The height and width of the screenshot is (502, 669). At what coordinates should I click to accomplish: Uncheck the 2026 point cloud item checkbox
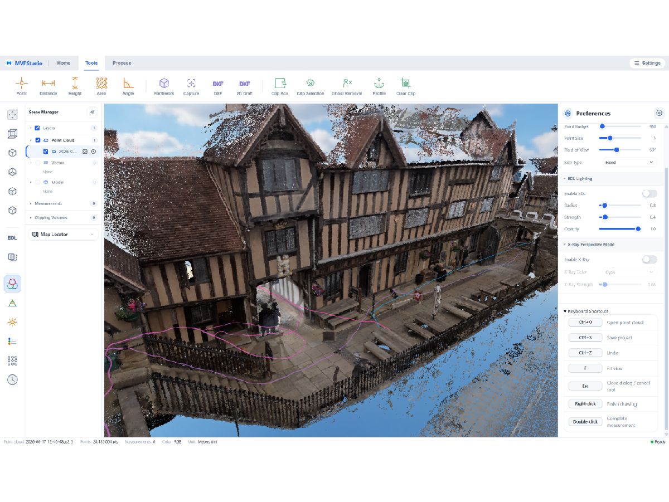46,152
